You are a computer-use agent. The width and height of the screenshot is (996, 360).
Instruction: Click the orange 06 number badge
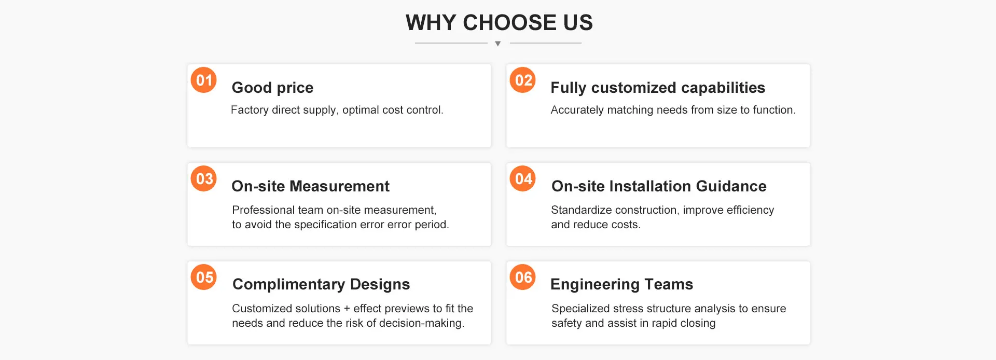[x=523, y=277]
